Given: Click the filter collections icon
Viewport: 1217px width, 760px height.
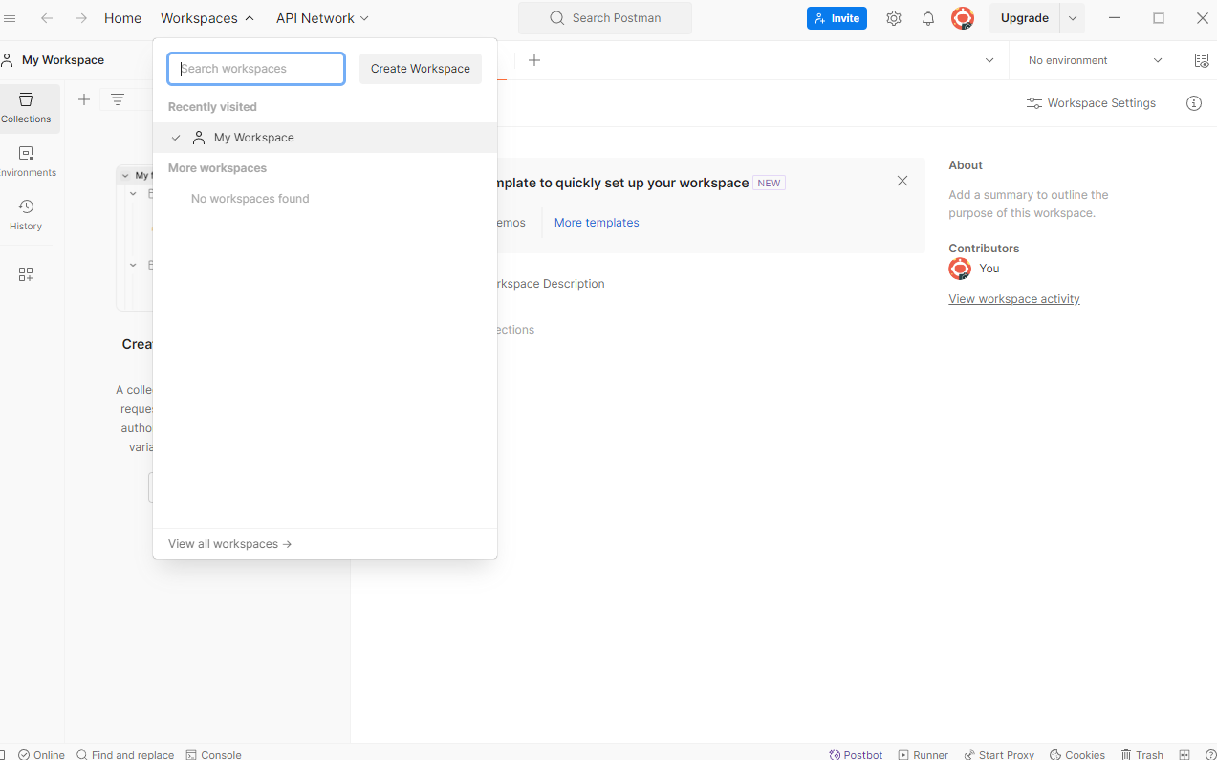Looking at the screenshot, I should tap(118, 99).
